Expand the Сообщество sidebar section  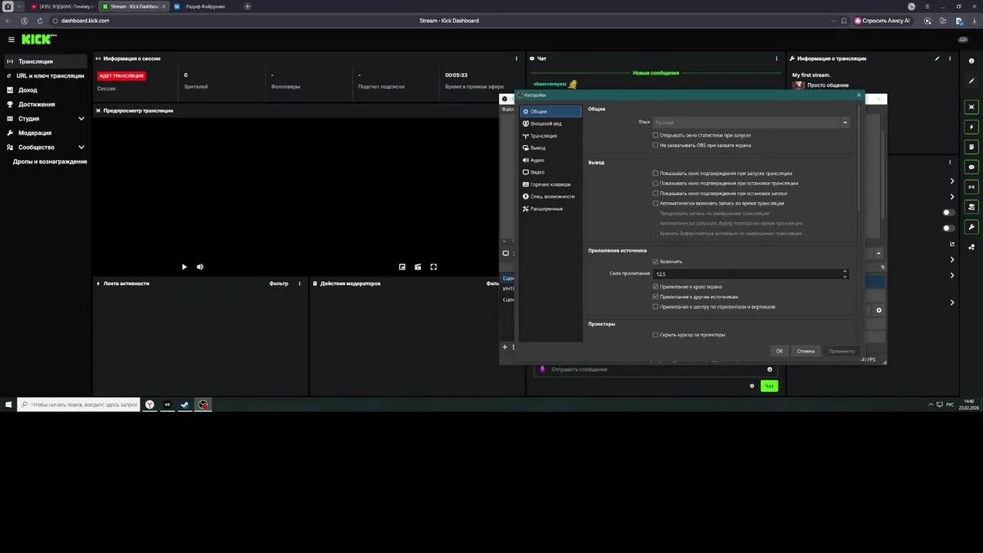click(81, 147)
